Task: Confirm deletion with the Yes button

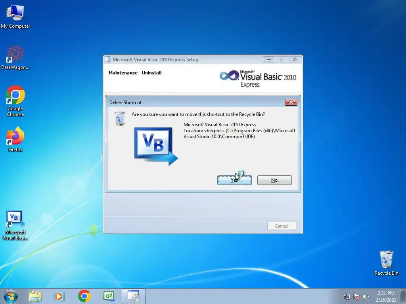Action: [234, 180]
